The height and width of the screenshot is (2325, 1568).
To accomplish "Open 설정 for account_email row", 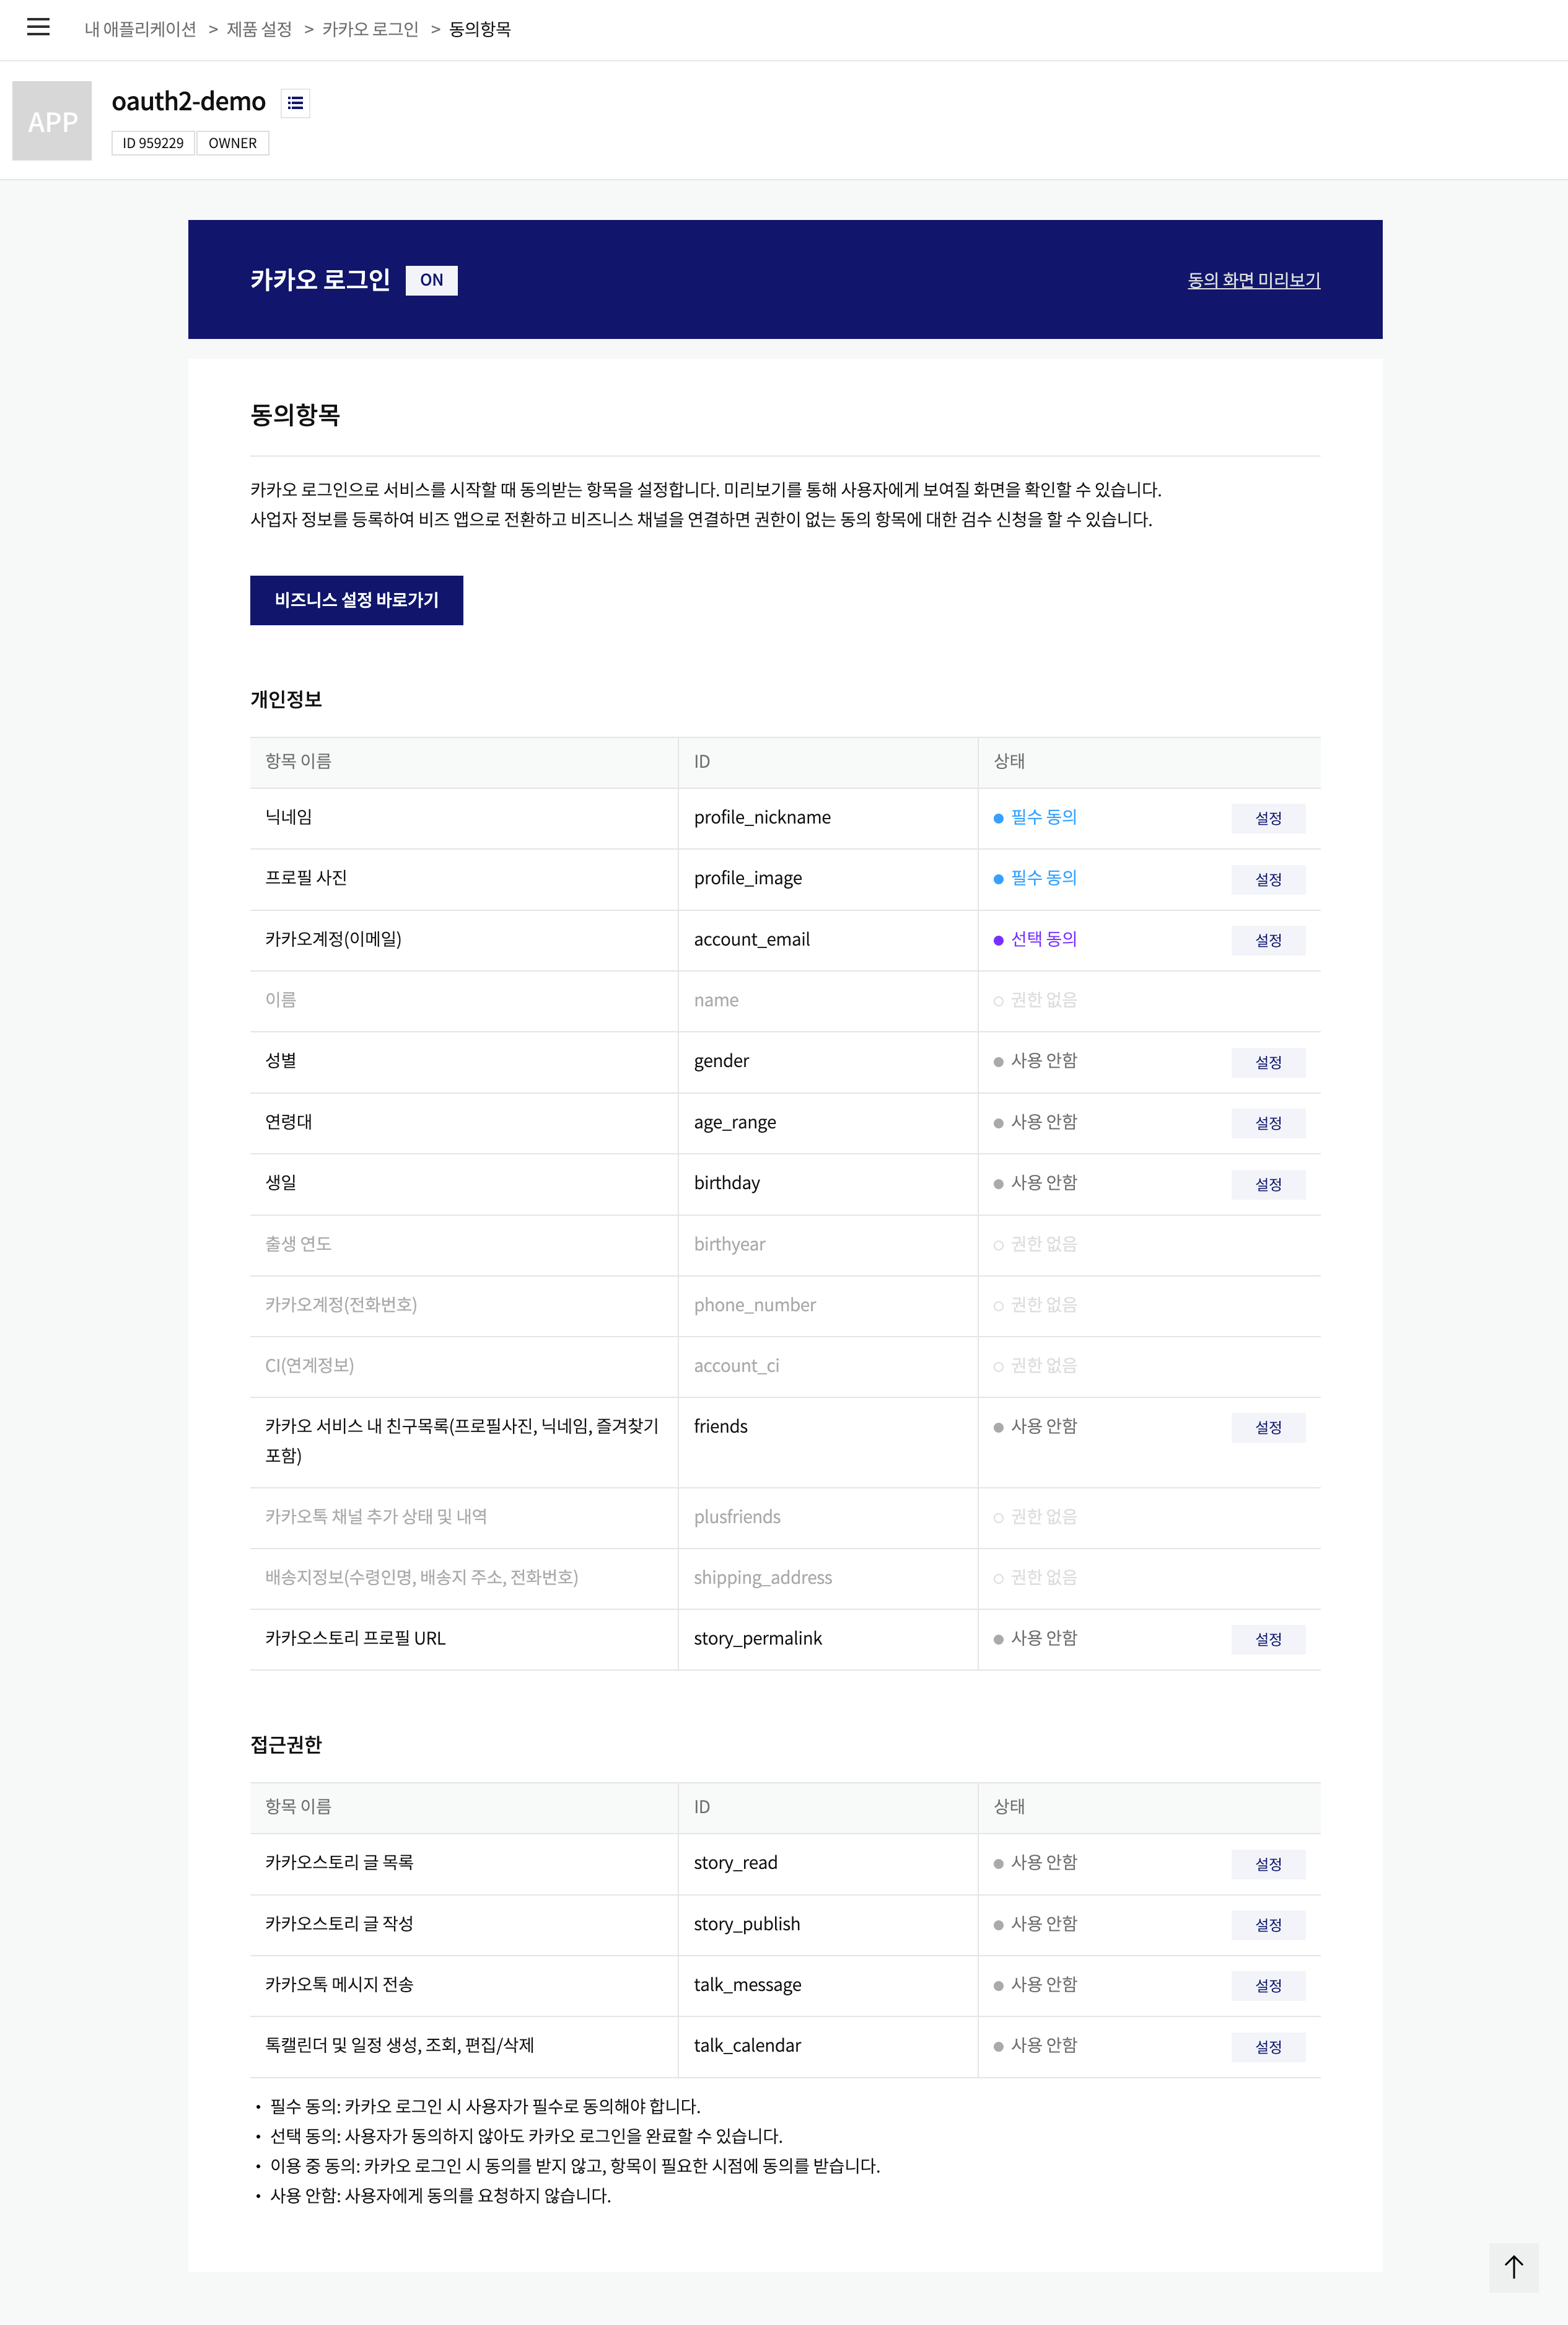I will (1268, 940).
